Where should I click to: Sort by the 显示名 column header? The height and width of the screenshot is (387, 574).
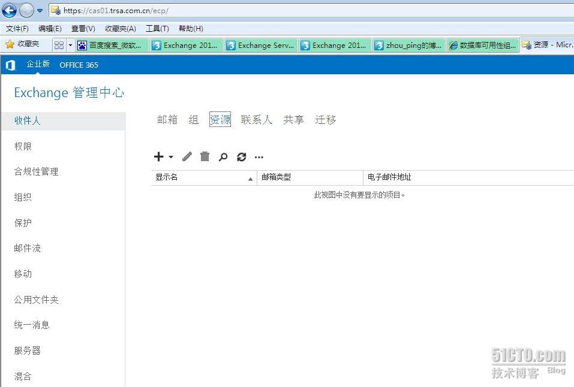point(204,177)
